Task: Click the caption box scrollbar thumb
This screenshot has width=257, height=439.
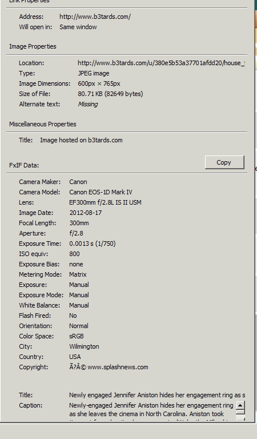Action: point(240,412)
